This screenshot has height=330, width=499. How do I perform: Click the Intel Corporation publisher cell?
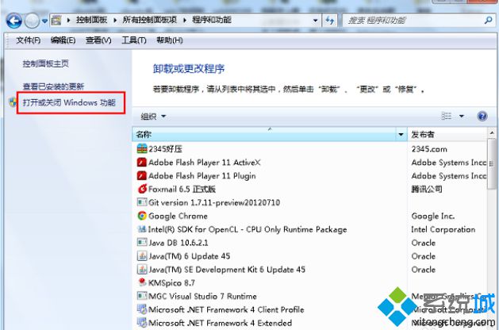tap(443, 229)
